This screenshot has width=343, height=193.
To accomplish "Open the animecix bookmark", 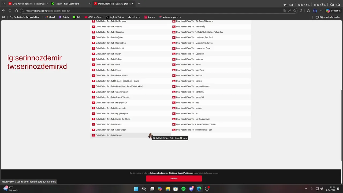I will (134, 17).
